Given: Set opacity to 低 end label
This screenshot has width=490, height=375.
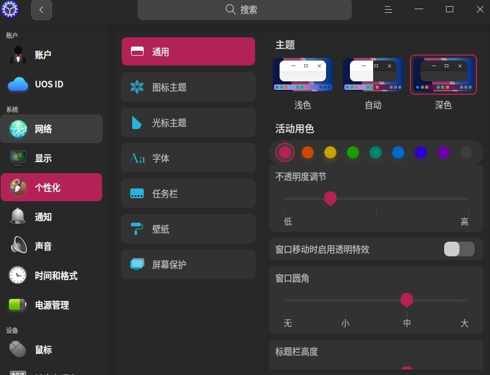Looking at the screenshot, I should point(288,221).
